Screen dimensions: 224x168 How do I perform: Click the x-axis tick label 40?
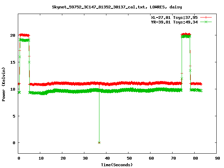(107, 158)
